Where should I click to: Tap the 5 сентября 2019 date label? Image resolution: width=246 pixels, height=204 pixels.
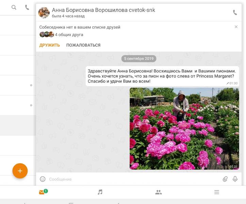coord(139,58)
